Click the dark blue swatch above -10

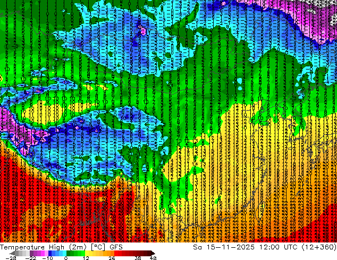coord(50,253)
